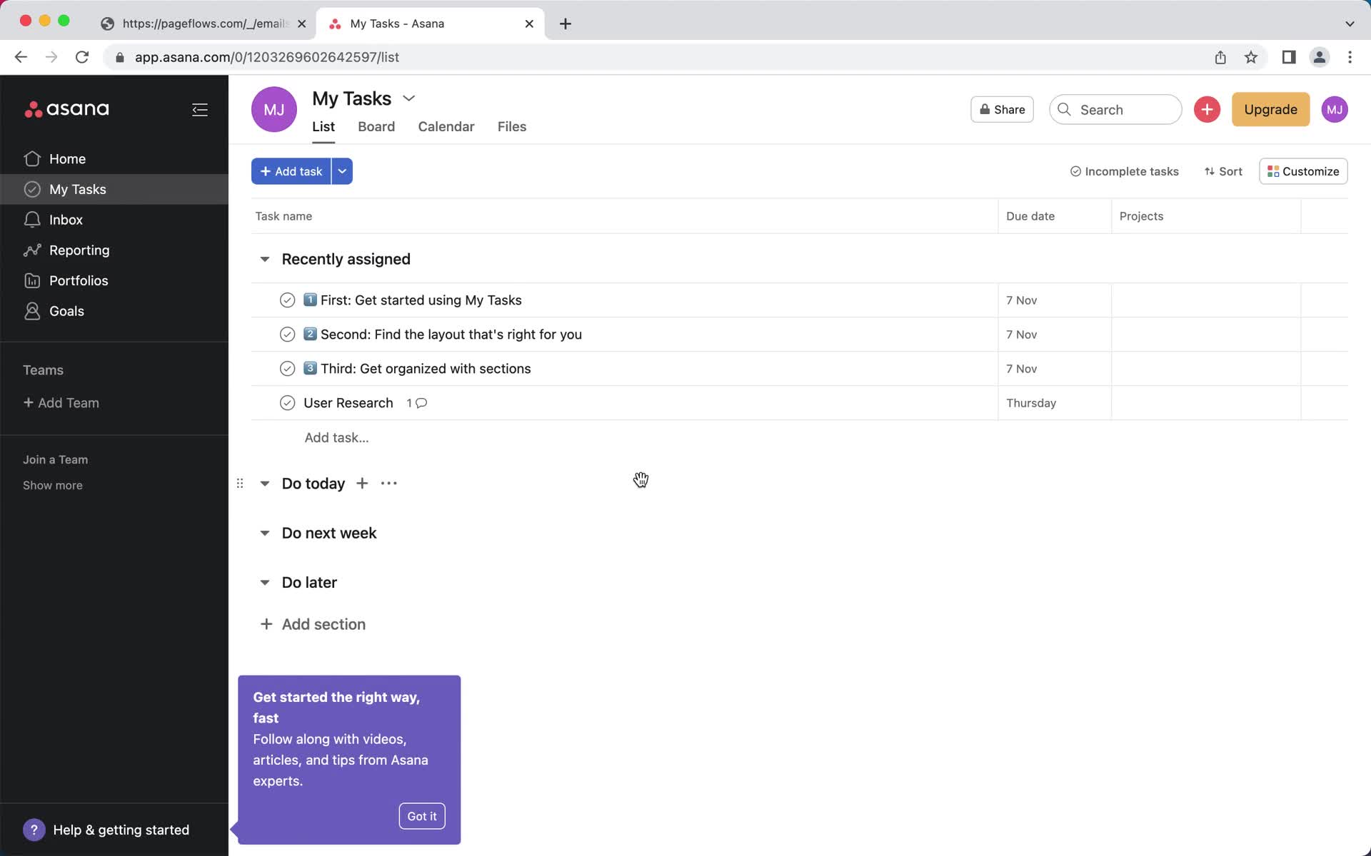Viewport: 1371px width, 856px height.
Task: Click the browser share icon
Action: 1220,57
